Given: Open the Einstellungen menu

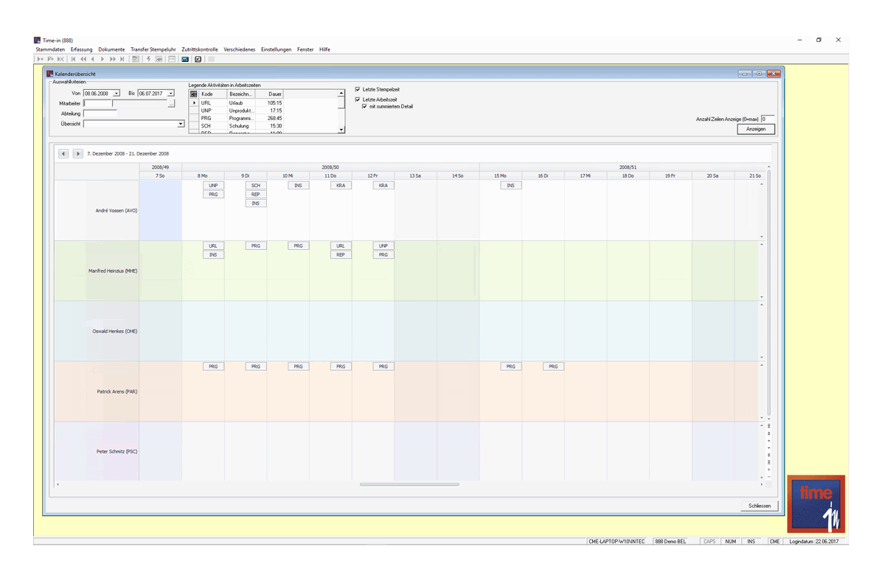Looking at the screenshot, I should point(276,49).
